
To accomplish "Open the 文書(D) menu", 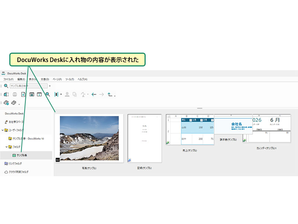I will point(45,79).
